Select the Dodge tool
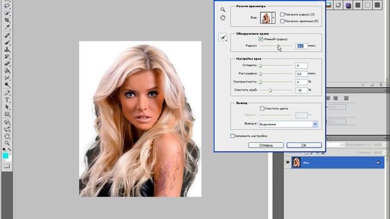 click(7, 85)
